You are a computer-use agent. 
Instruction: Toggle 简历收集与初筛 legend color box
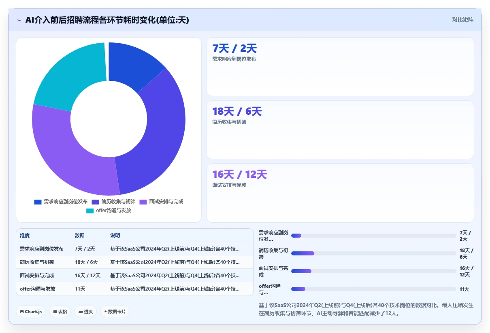click(x=95, y=202)
